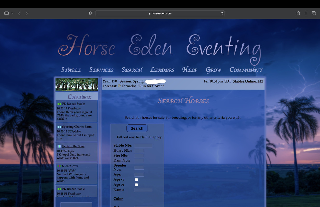Focus the Breeder Nbr input field
Viewport: 320px width, 207px height.
click(139, 168)
